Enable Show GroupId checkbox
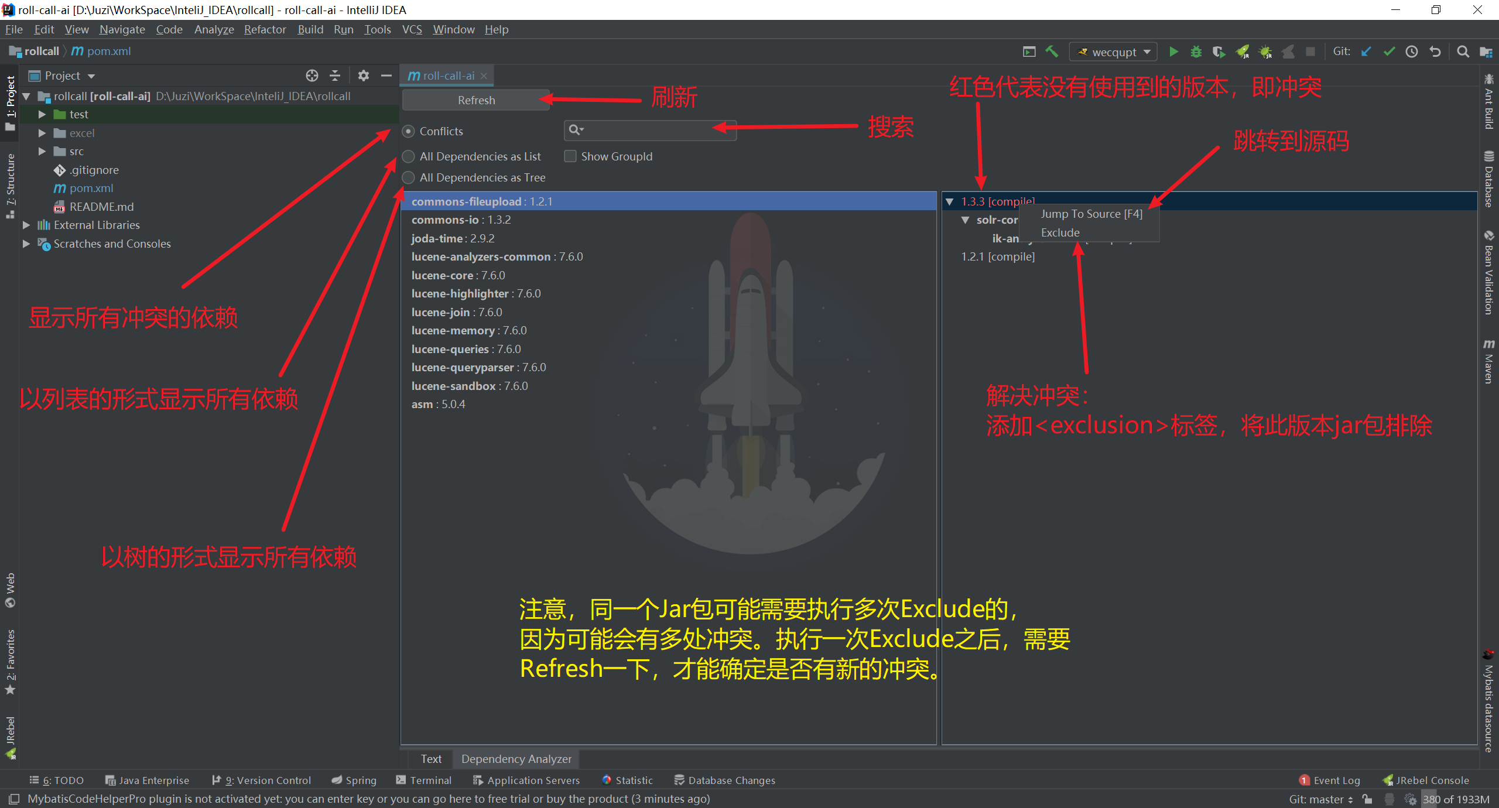1499x808 pixels. coord(570,156)
